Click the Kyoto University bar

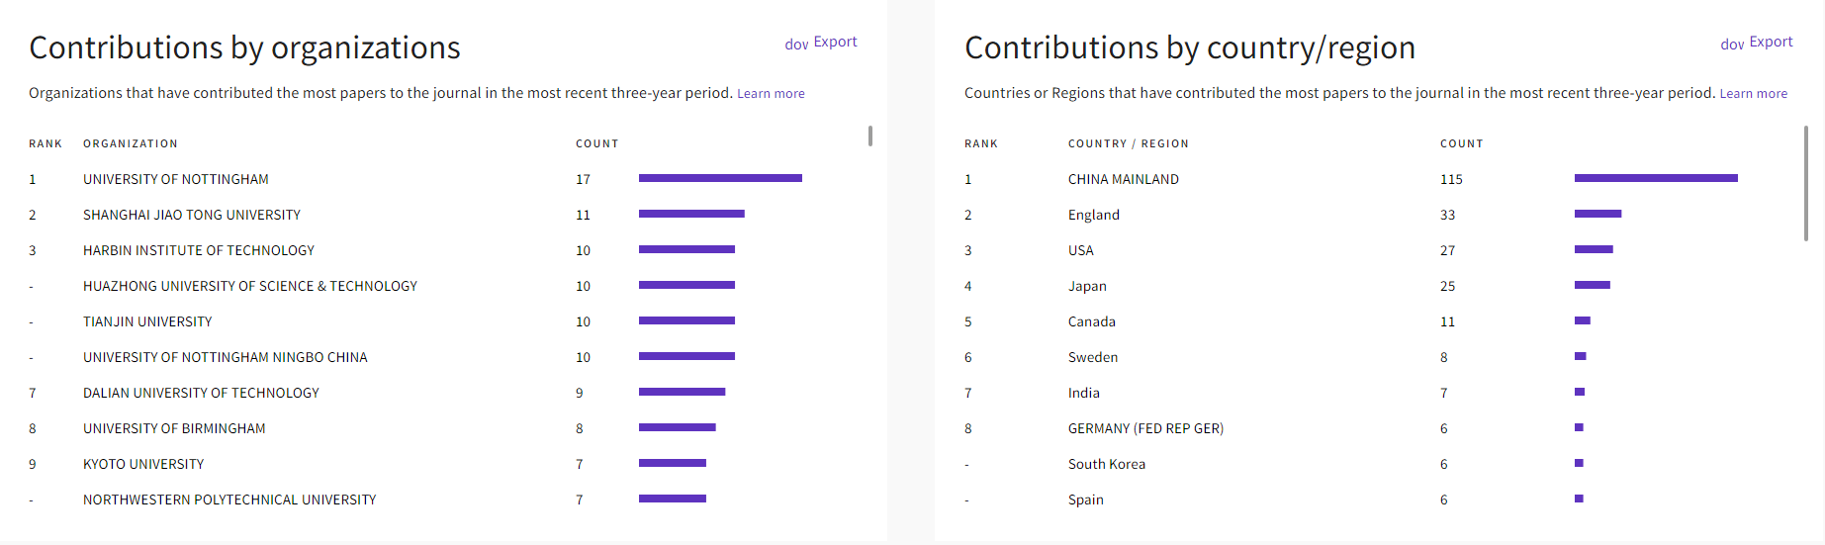point(672,463)
